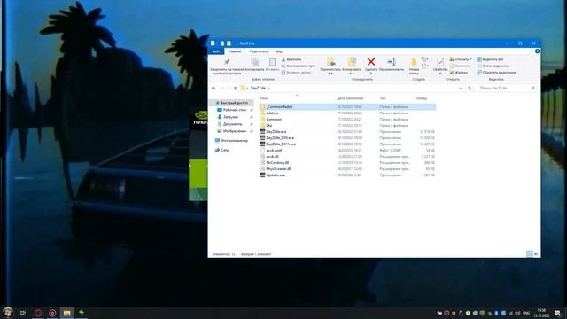Click in the Search DayZ Lite field
Viewport: 567px width, 319px height.
(506, 88)
